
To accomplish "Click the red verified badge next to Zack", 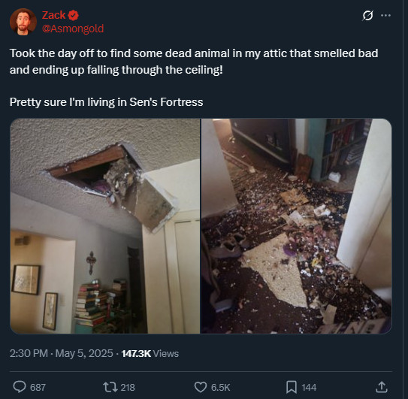I will pyautogui.click(x=73, y=15).
